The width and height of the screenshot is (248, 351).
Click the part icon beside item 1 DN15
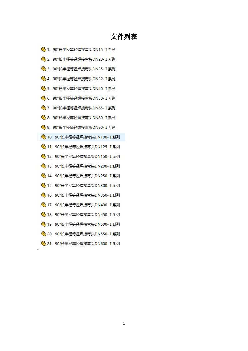click(44, 49)
